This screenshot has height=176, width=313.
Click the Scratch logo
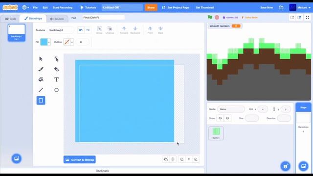point(10,8)
